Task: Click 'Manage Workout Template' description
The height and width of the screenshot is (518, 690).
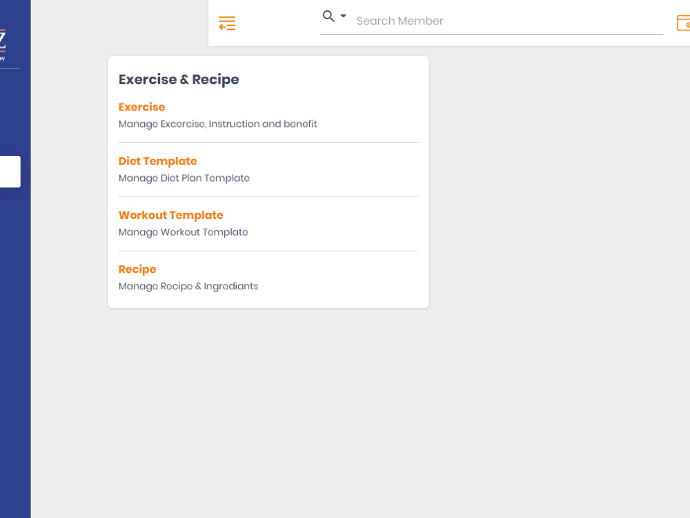Action: tap(183, 232)
